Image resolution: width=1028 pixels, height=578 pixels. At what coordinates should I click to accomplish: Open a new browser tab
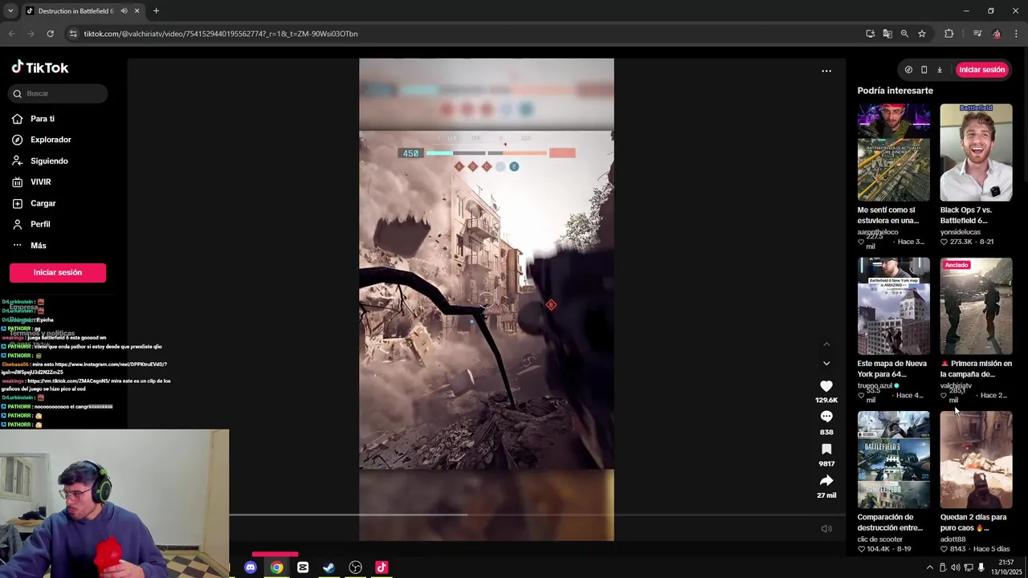pyautogui.click(x=156, y=11)
